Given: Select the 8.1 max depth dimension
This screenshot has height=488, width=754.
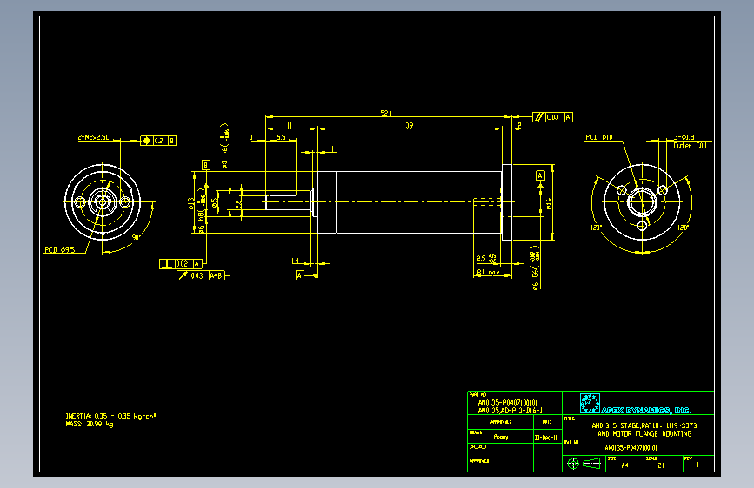Looking at the screenshot, I should (x=488, y=273).
